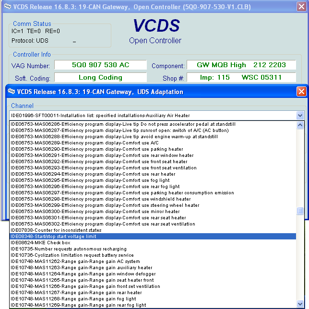Screen dimensions: 309x309
Task: Select MAS06294 Comfort use rear heater
Action: pyautogui.click(x=153, y=174)
